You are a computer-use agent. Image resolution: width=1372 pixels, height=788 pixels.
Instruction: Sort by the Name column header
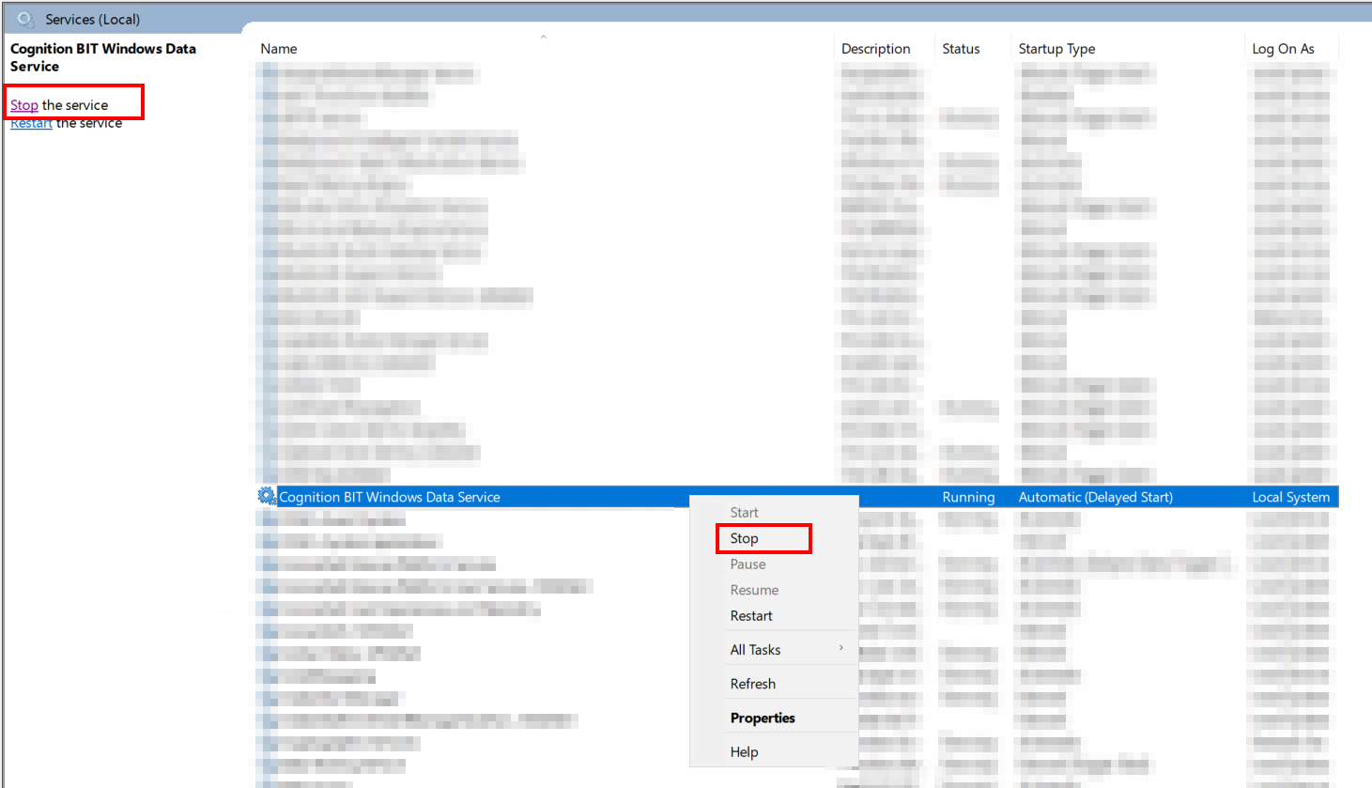[279, 49]
